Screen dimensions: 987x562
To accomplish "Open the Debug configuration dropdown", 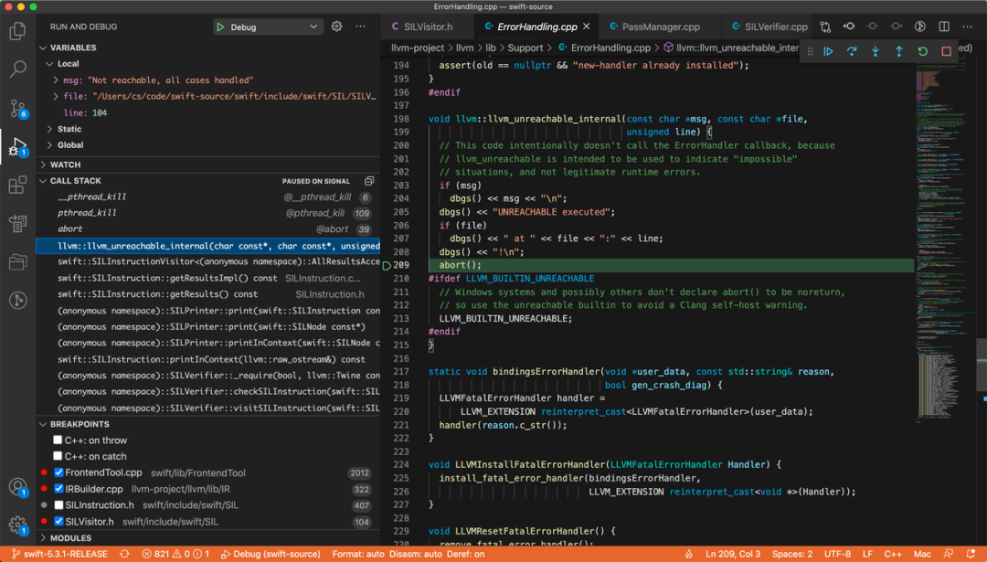I will click(x=275, y=27).
